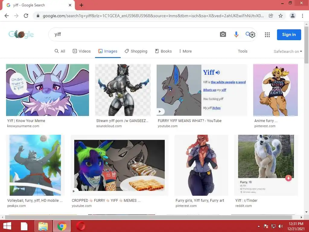Open the Chrome profile avatar icon
Viewport: 309px width, 232px height.
(x=293, y=16)
